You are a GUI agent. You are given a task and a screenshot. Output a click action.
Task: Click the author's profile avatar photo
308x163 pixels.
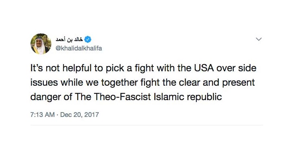tap(41, 44)
